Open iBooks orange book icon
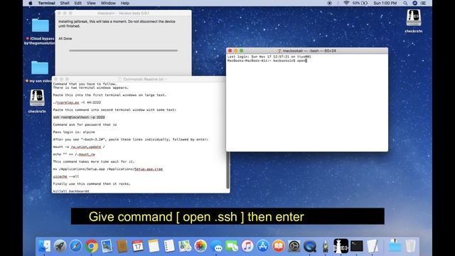This screenshot has width=455, height=256. (278, 246)
